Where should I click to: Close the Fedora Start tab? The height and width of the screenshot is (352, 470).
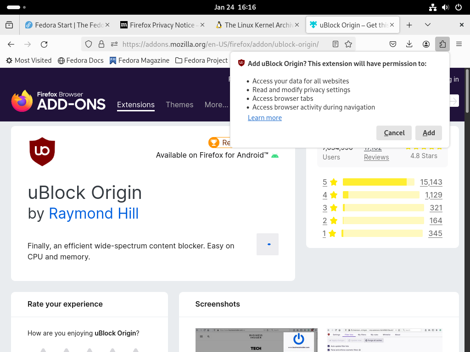tap(107, 25)
